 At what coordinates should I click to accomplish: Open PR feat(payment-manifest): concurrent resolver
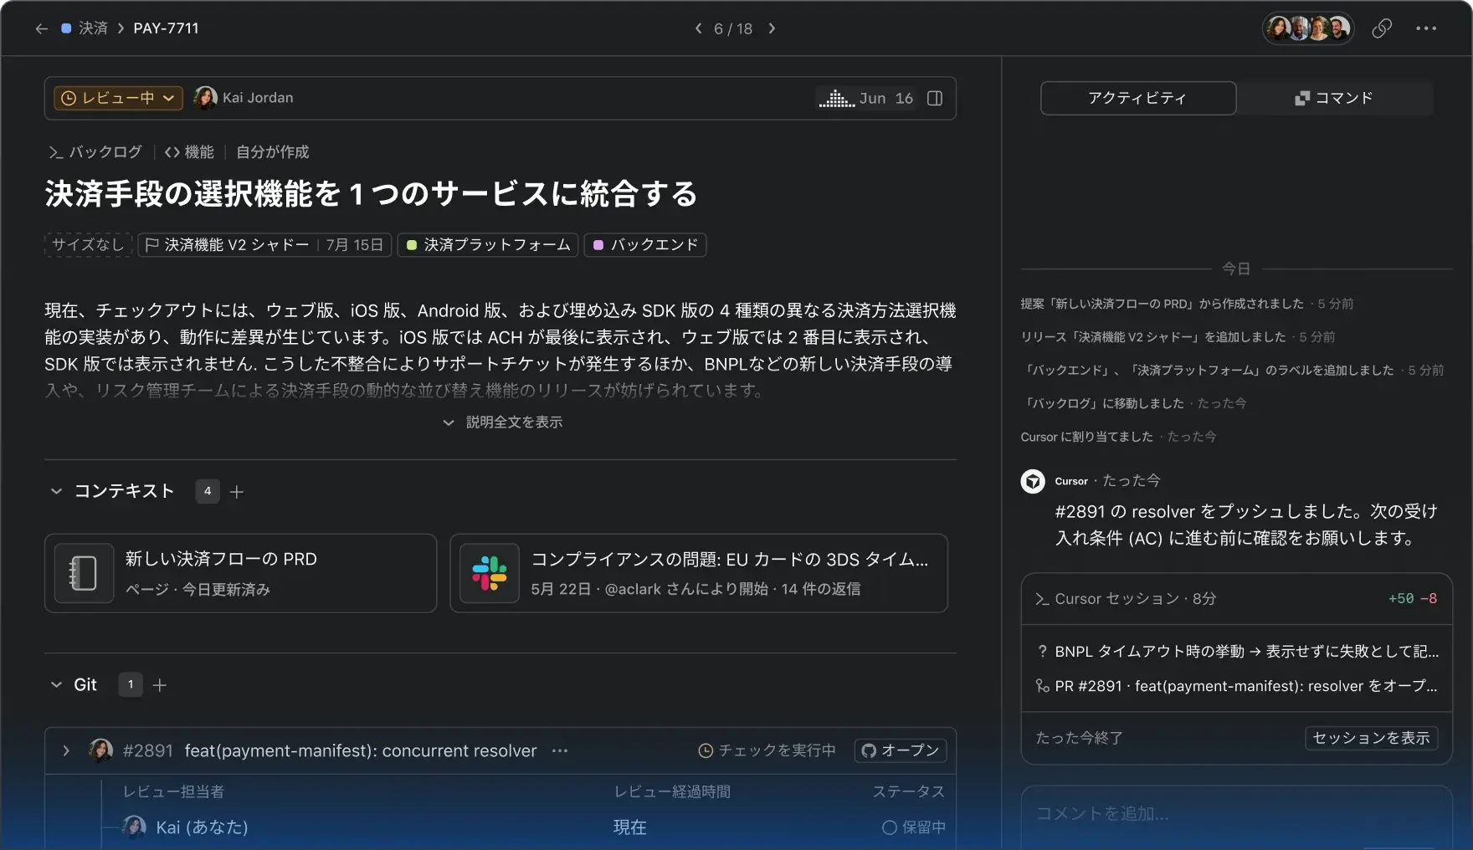361,750
